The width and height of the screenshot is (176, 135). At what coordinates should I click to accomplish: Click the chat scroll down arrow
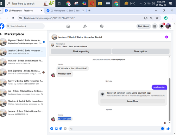point(170,123)
